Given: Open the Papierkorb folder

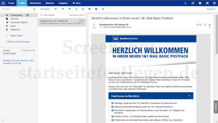Looking at the screenshot, I should click(15, 29).
